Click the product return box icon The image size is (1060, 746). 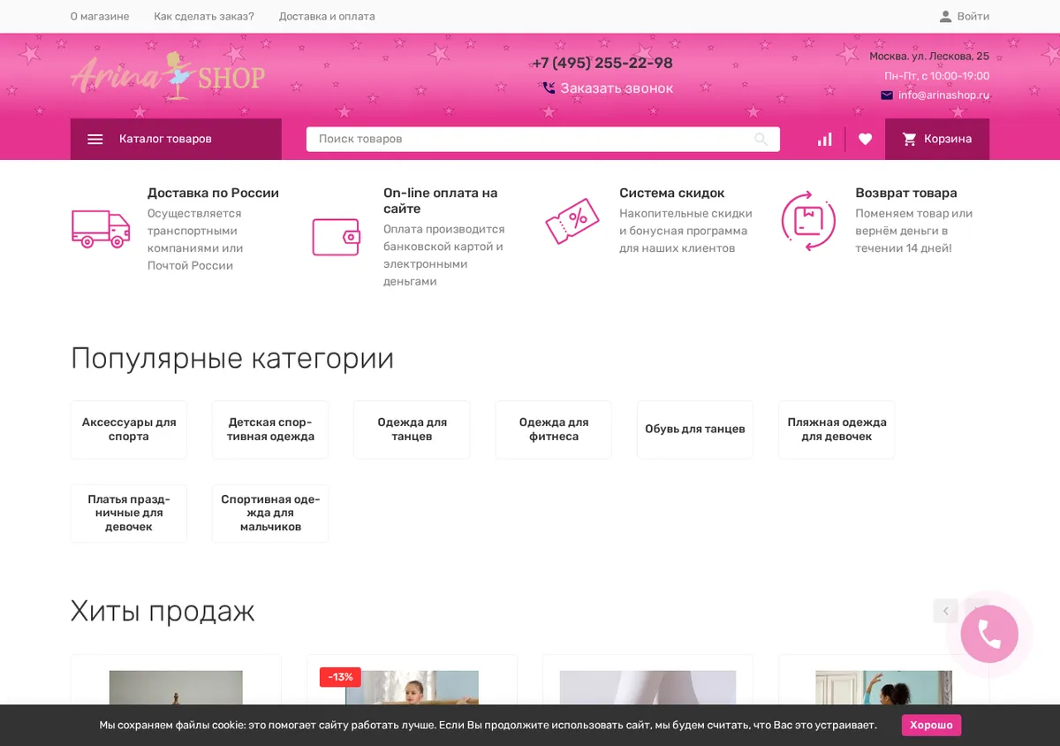click(x=808, y=221)
